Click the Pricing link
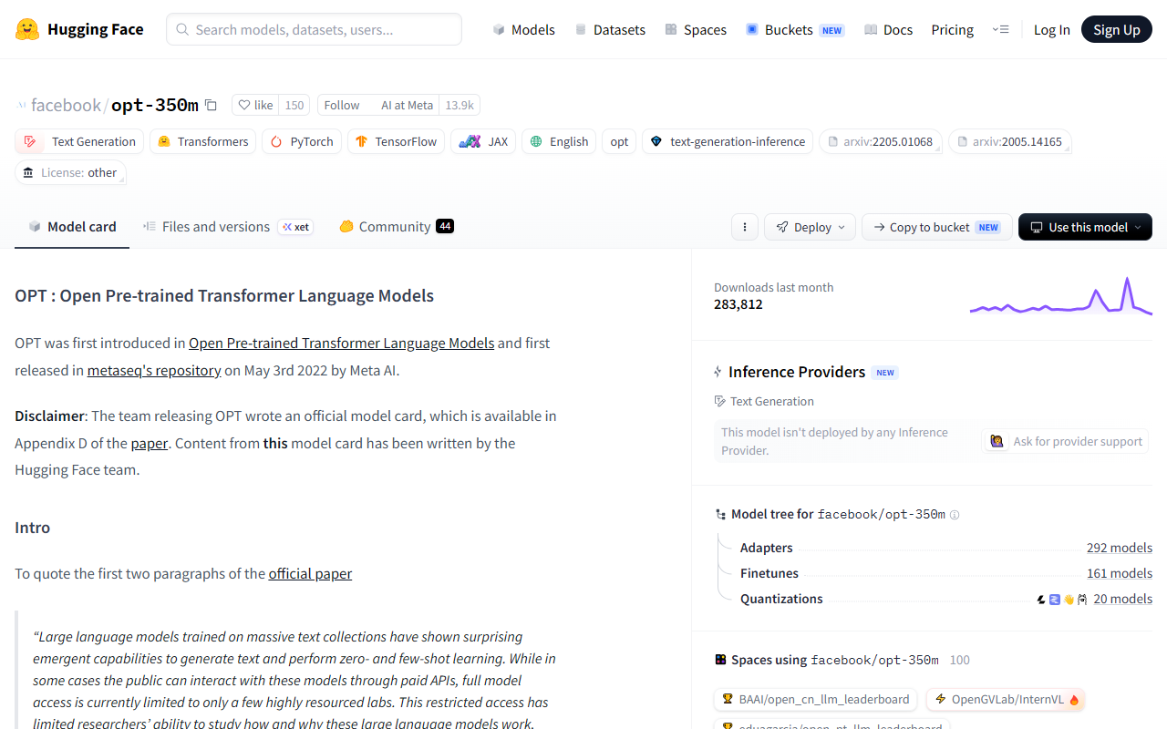Image resolution: width=1167 pixels, height=729 pixels. tap(953, 29)
